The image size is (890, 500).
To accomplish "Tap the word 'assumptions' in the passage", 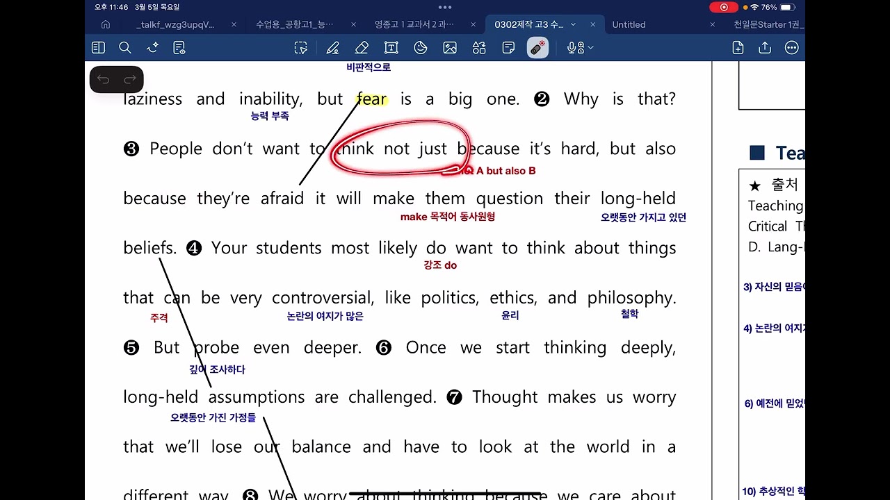I will [257, 397].
